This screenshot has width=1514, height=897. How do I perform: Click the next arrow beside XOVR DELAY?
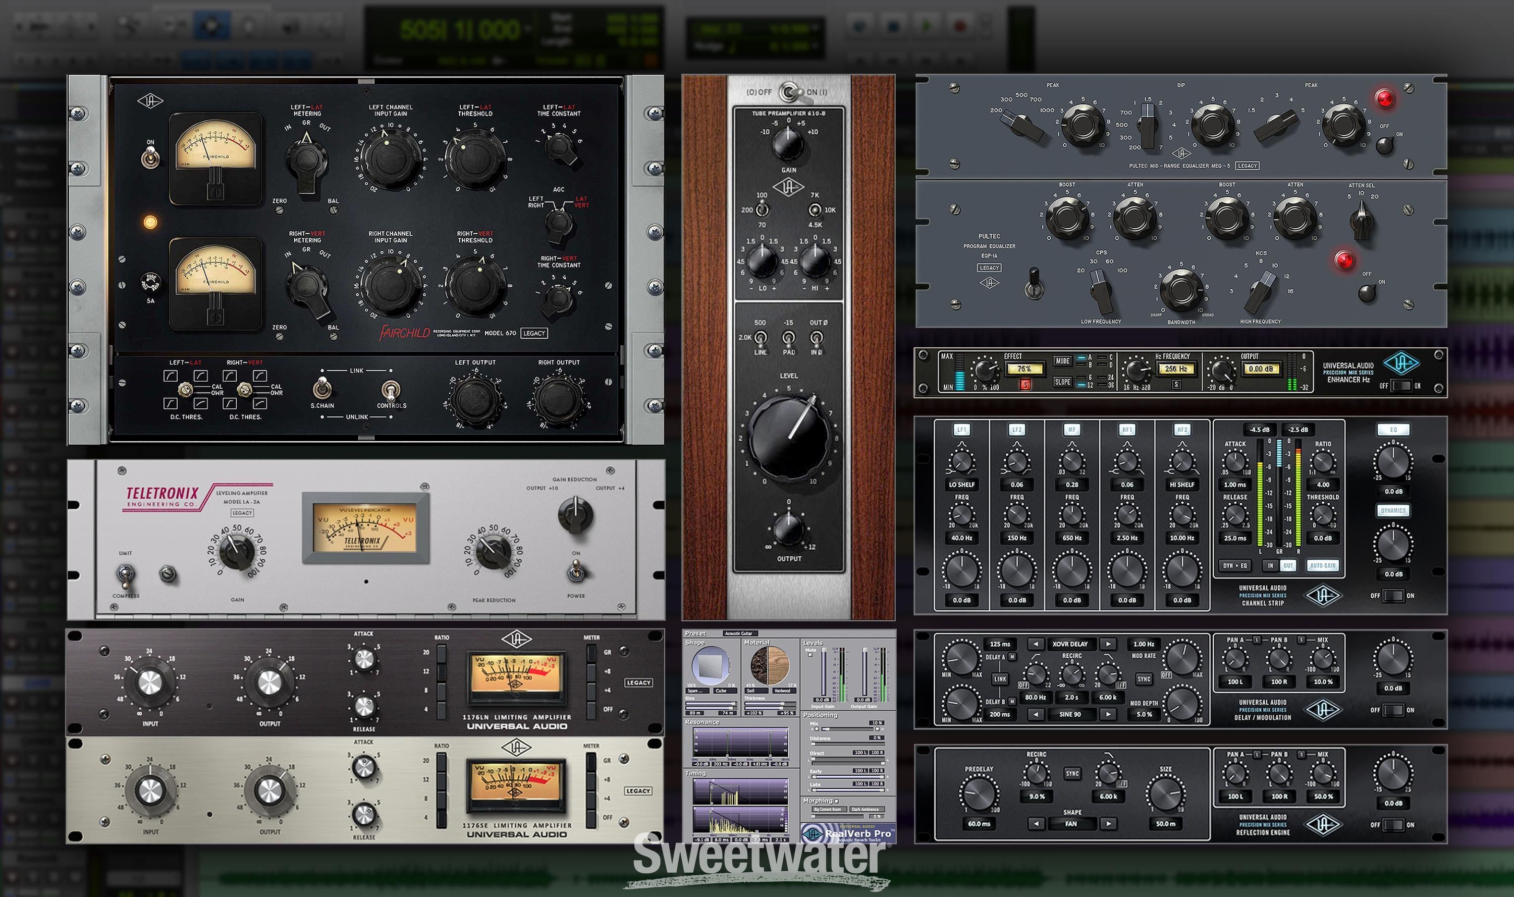1107,644
